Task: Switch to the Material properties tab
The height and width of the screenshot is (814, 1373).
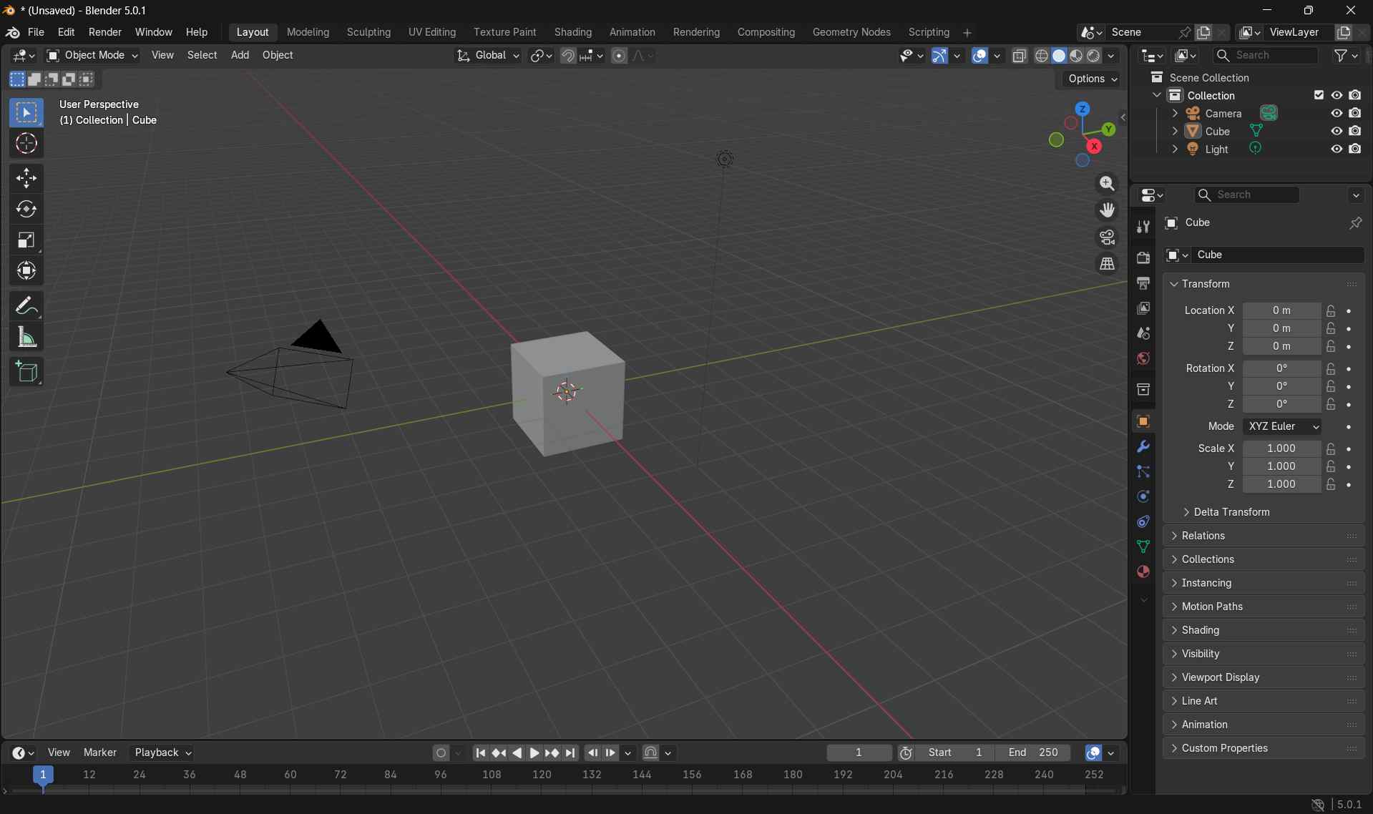Action: point(1143,572)
